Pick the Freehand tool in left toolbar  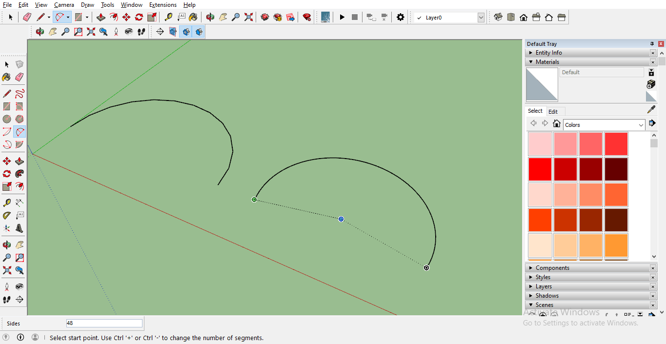[x=20, y=94]
